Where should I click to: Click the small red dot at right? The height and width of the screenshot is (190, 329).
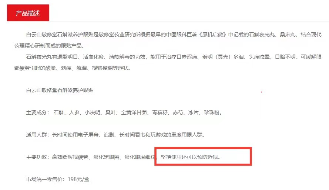(x=261, y=92)
